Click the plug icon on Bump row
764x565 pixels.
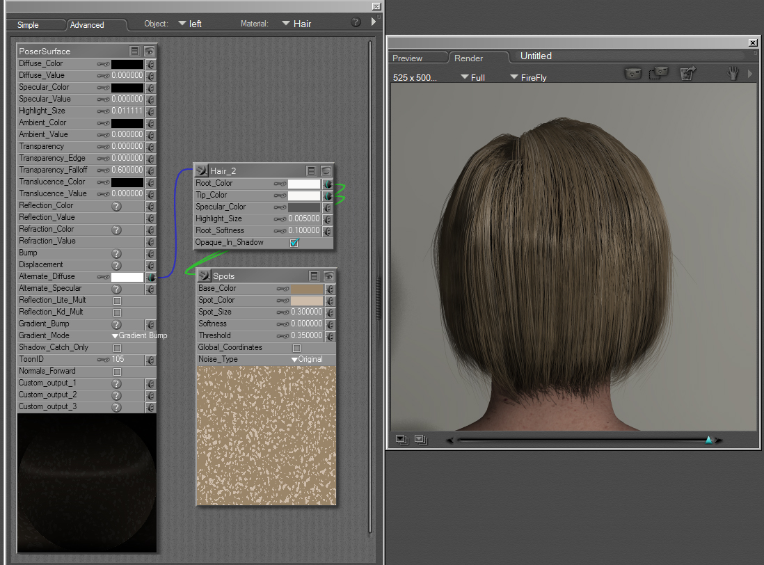pyautogui.click(x=150, y=253)
